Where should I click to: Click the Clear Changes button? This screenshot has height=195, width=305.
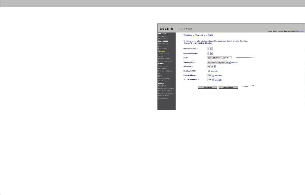(207, 87)
